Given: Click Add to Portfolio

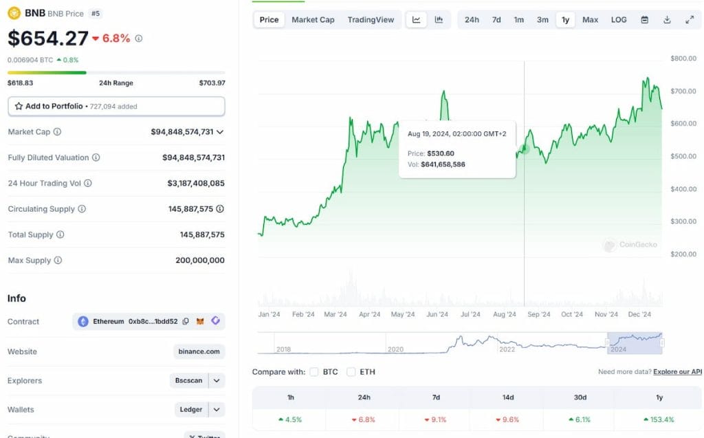Looking at the screenshot, I should (x=115, y=106).
